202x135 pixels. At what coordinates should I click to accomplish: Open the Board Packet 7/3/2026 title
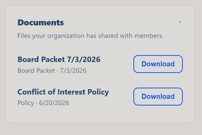click(x=59, y=59)
